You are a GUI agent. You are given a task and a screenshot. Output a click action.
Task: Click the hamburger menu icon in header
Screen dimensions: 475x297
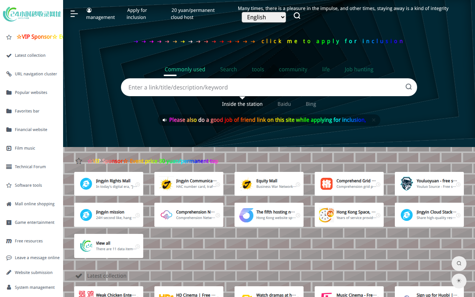(74, 14)
